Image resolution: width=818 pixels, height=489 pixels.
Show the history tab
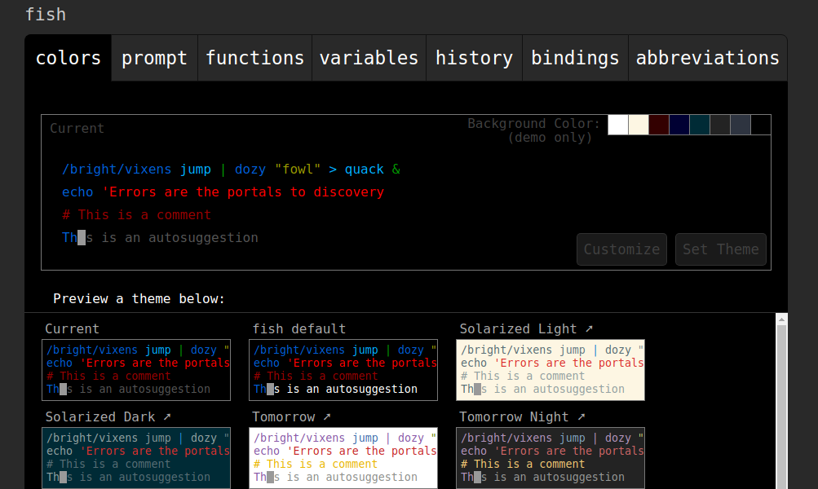click(474, 59)
